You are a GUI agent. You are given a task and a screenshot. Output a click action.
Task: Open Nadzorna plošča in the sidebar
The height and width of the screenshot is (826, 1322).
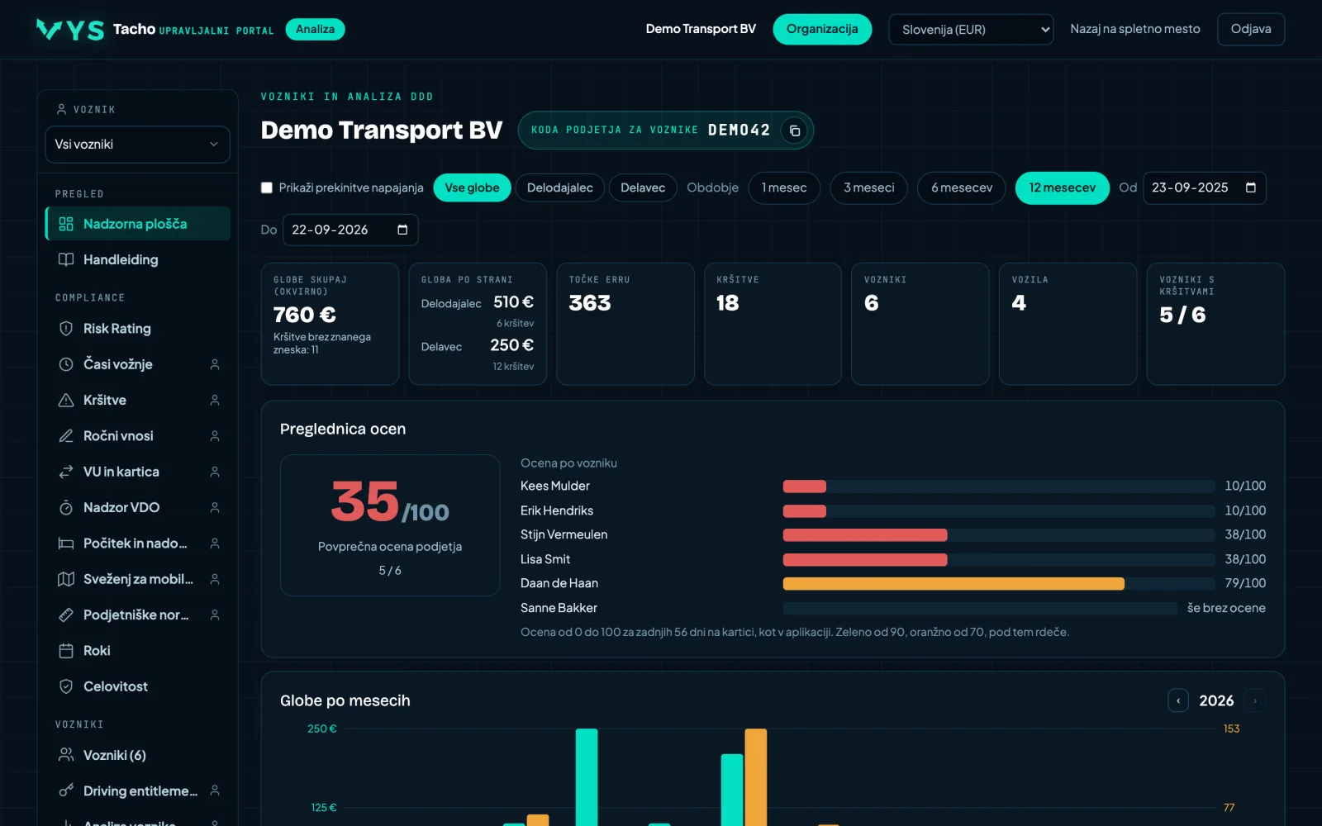point(138,224)
